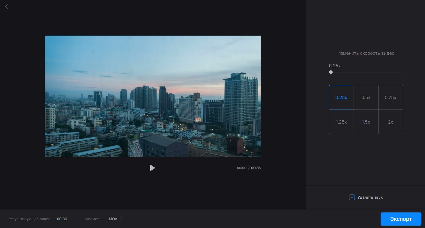Click the Формат label
Image resolution: width=425 pixels, height=228 pixels.
coord(92,219)
